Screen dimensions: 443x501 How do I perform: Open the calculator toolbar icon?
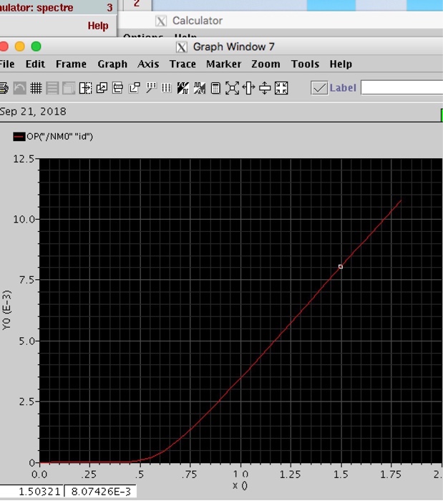tap(215, 88)
